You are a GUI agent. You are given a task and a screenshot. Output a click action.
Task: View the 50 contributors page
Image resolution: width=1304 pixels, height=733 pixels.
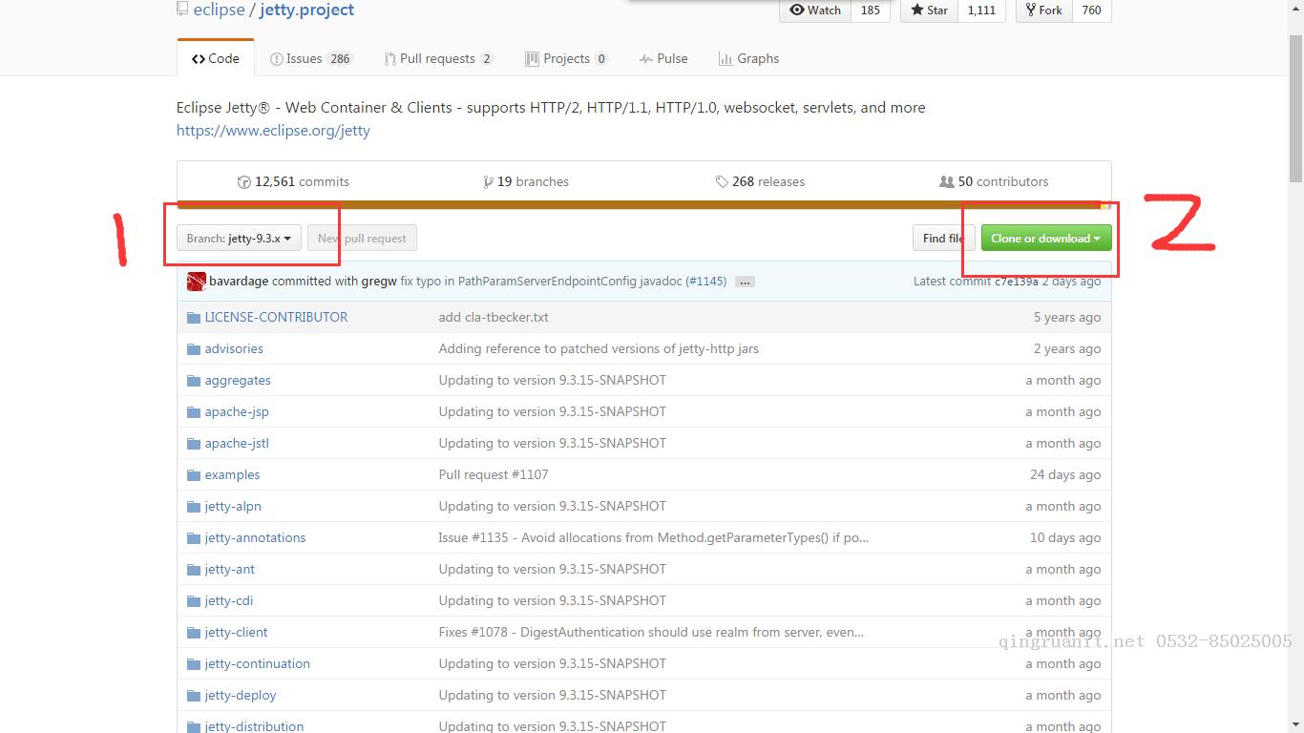994,181
